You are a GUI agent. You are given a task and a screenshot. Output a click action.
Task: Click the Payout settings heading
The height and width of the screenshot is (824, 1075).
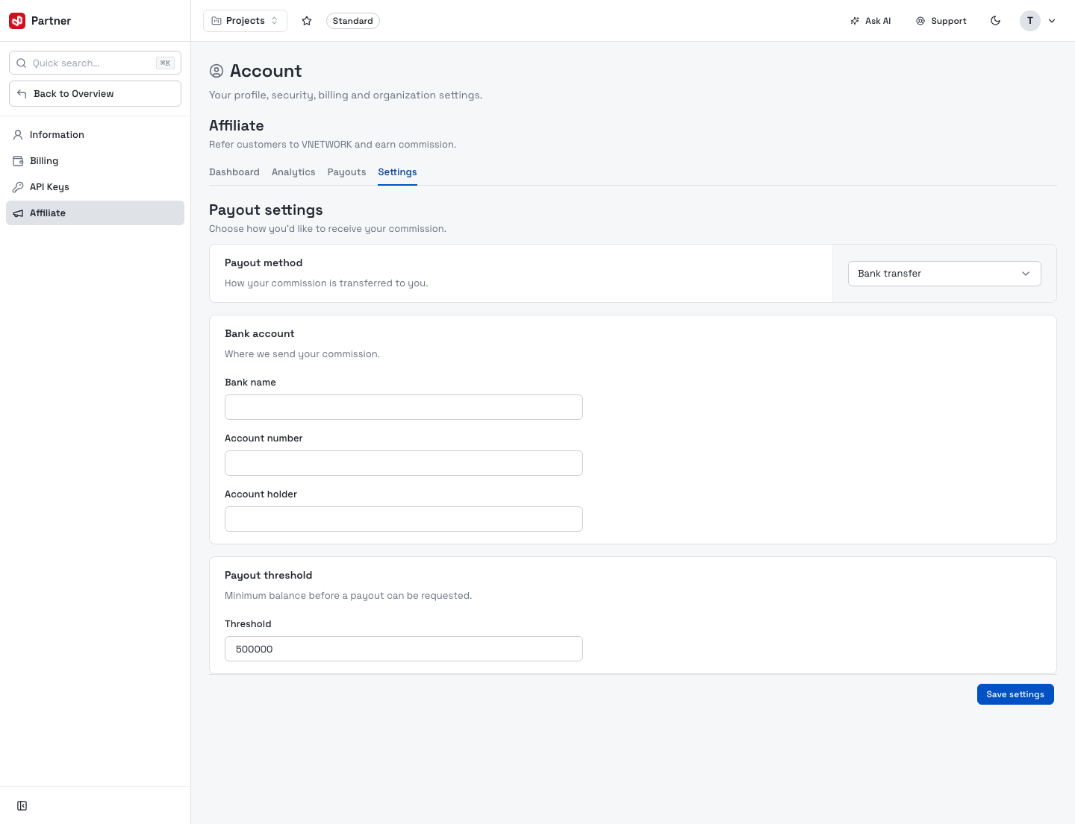coord(266,210)
